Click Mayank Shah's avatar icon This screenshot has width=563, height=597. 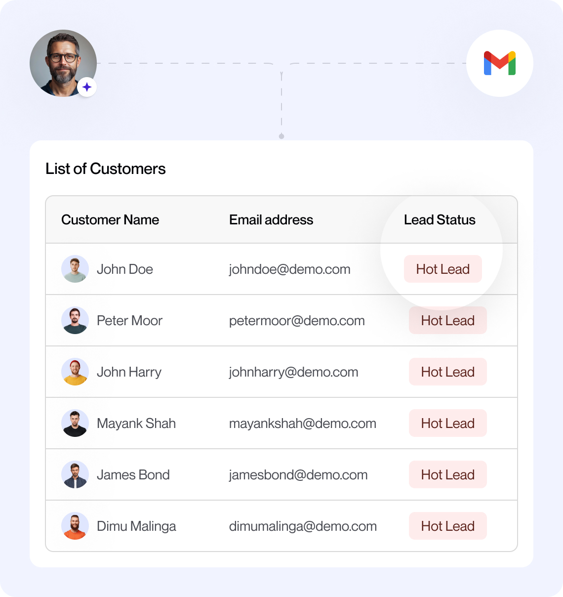[x=75, y=423]
